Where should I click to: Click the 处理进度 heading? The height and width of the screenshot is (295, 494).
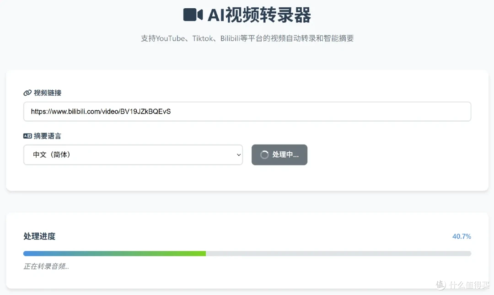pyautogui.click(x=39, y=236)
